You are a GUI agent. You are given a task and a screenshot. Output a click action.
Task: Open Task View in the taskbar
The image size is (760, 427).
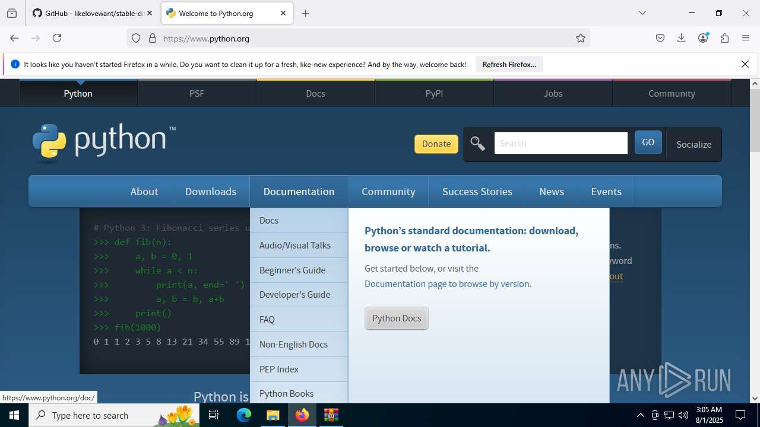214,415
